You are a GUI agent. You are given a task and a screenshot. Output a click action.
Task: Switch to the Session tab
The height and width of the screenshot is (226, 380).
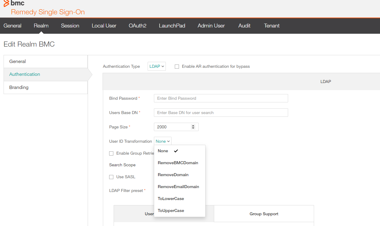pyautogui.click(x=70, y=26)
